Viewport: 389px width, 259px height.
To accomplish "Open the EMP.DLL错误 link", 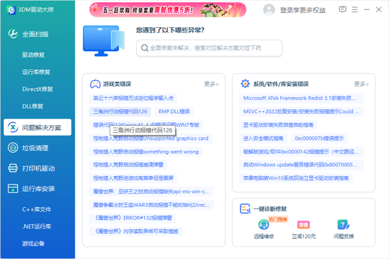I will (x=174, y=111).
